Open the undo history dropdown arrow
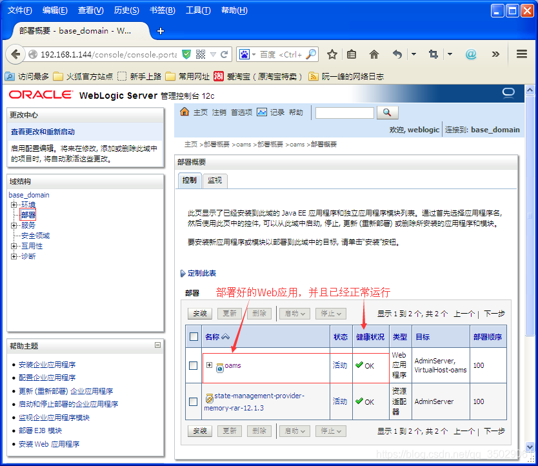 pos(413,54)
